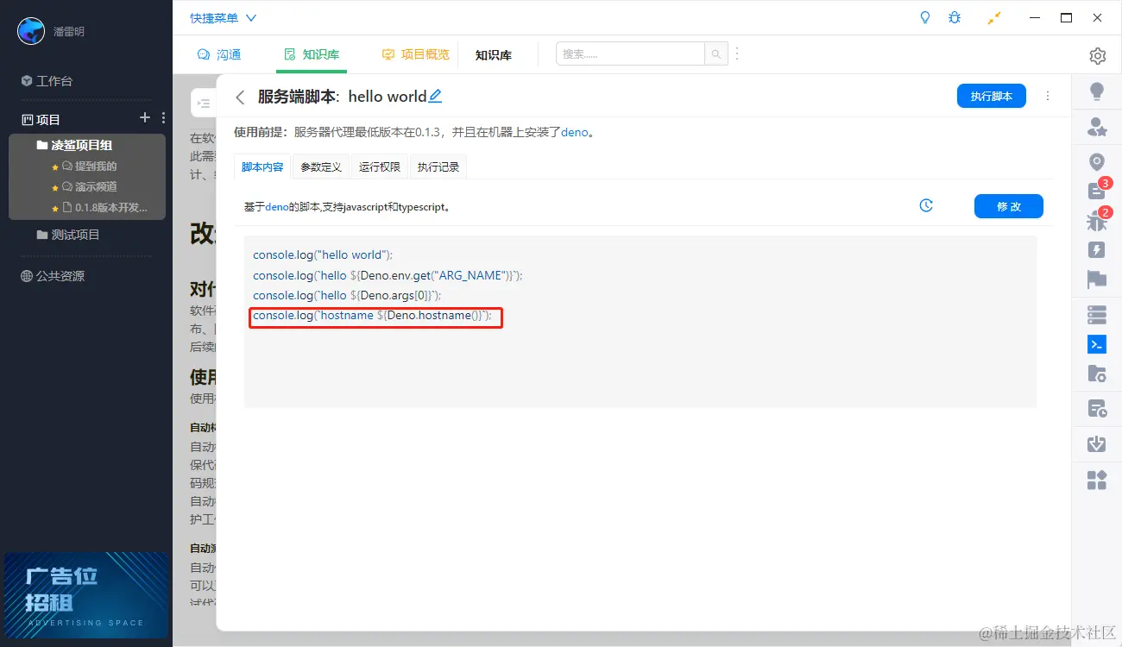Select the 执行记录 tab
Viewport: 1122px width, 647px height.
tap(438, 167)
